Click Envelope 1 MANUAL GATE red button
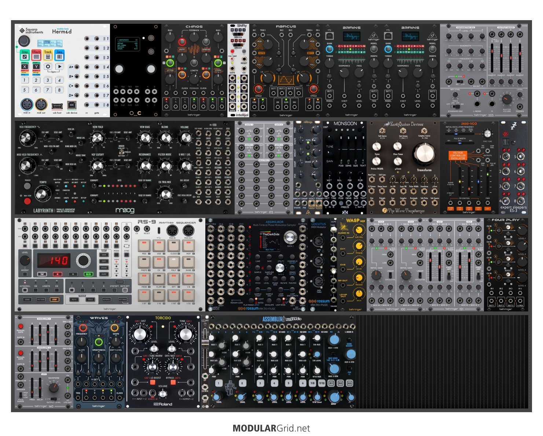Screen dimensions: 543x436 pos(21,326)
